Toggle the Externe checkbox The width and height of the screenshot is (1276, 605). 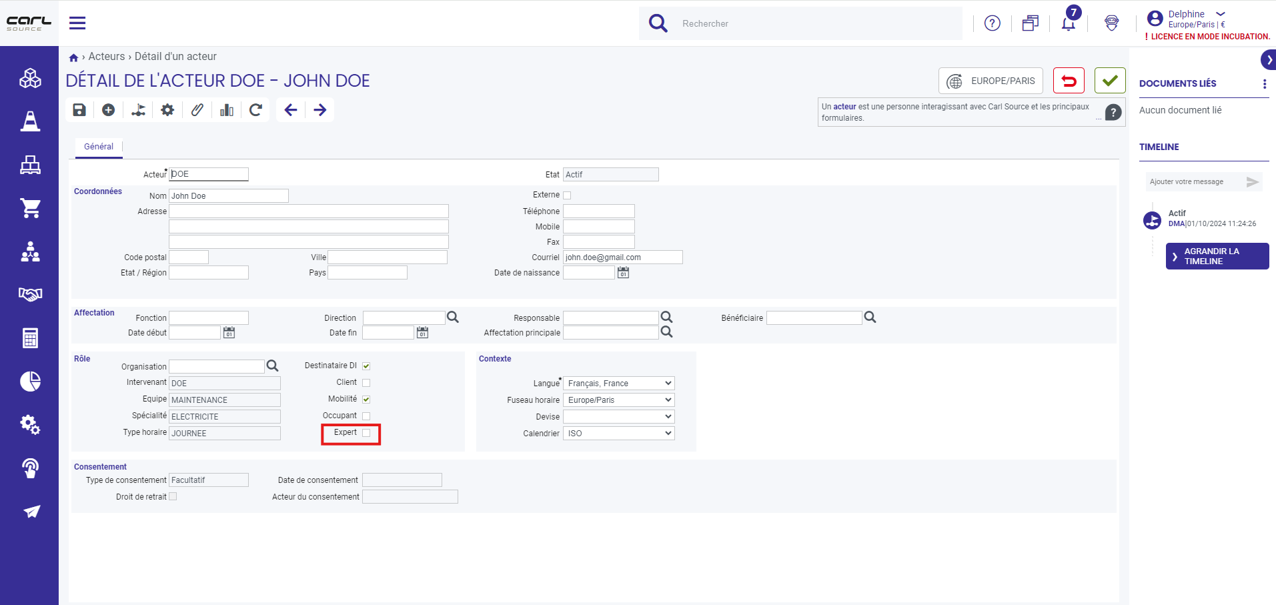coord(567,195)
